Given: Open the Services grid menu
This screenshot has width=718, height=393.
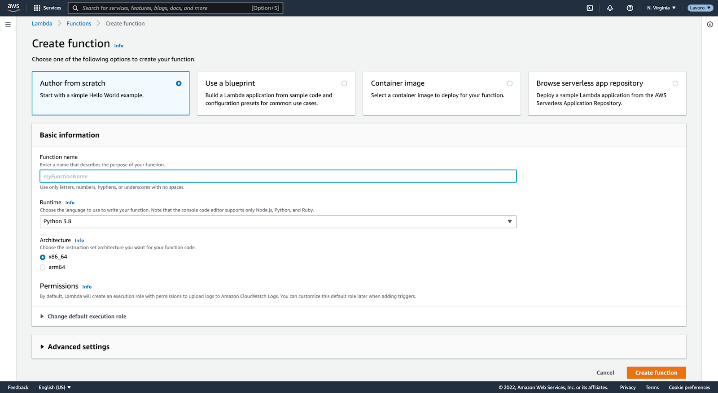Looking at the screenshot, I should coord(47,8).
